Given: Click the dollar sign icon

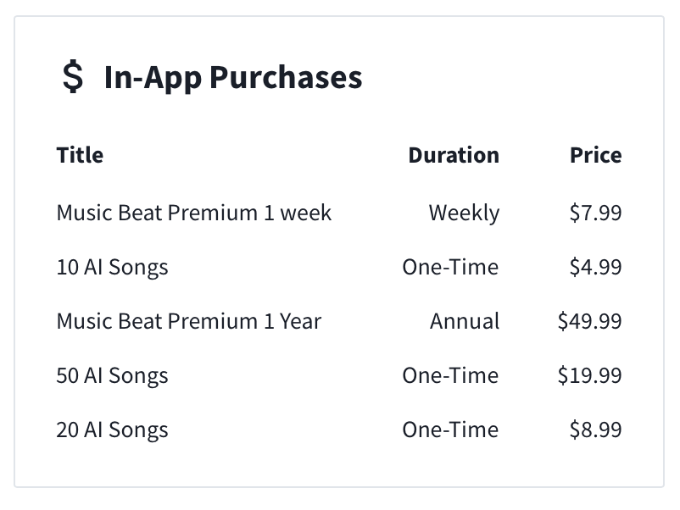Looking at the screenshot, I should 73,76.
